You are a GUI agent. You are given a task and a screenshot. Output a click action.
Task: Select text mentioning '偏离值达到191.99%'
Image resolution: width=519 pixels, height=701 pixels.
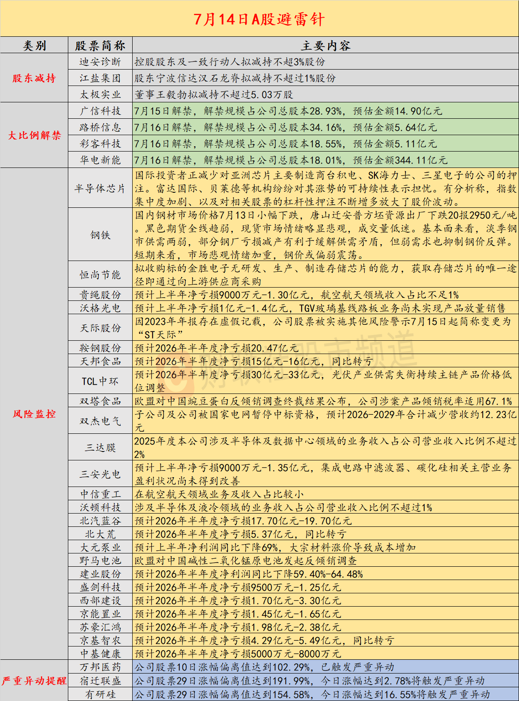click(310, 681)
